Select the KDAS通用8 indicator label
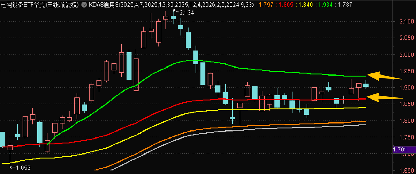This screenshot has width=416, height=174. point(104,5)
